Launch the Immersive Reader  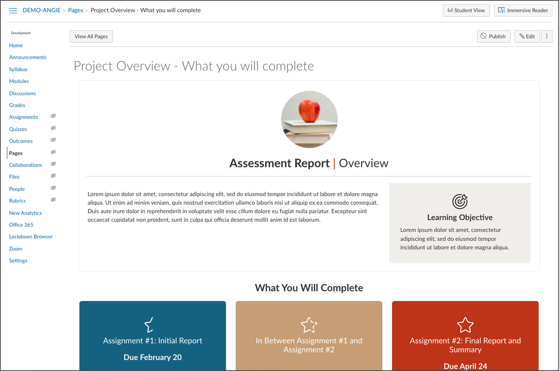pyautogui.click(x=523, y=10)
